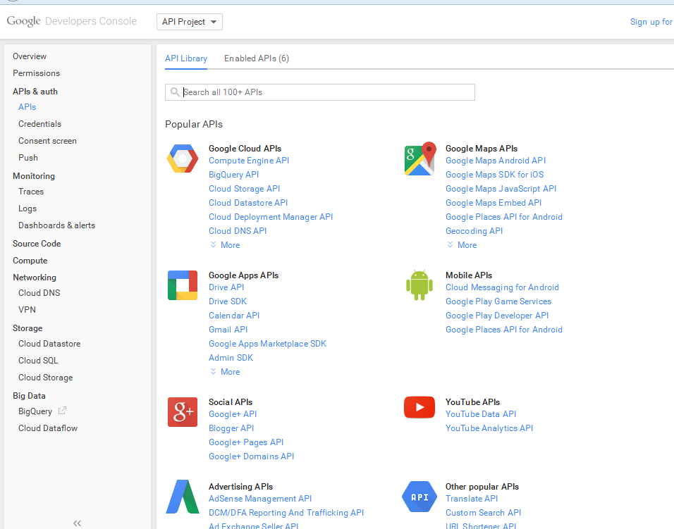
Task: Click the Google Cloud APIs hexagon icon
Action: [x=183, y=158]
